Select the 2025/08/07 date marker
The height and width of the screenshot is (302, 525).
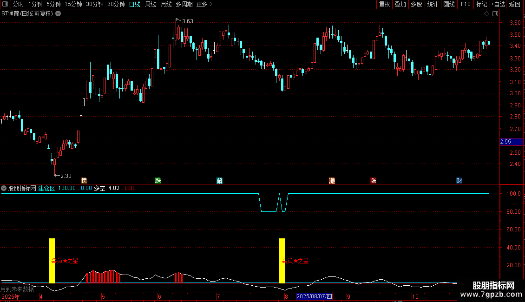tap(314, 296)
